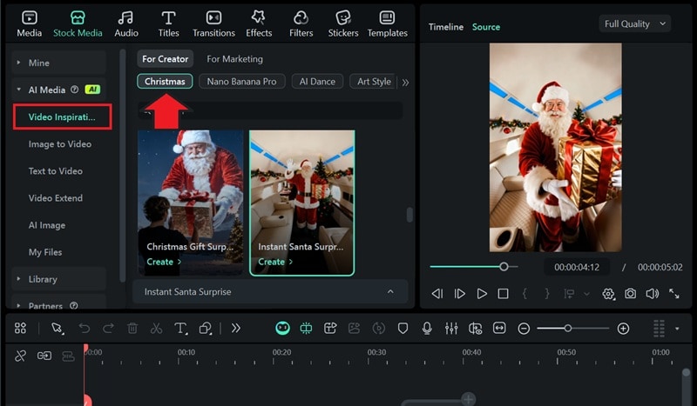Step back one frame

click(437, 293)
